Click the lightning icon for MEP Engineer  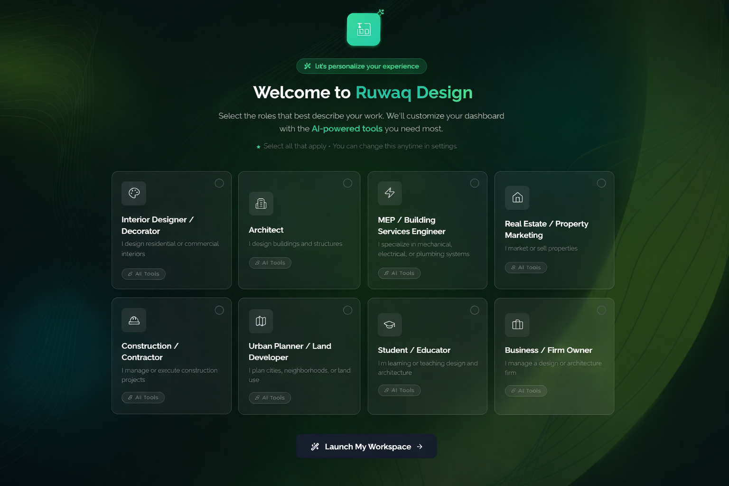390,193
